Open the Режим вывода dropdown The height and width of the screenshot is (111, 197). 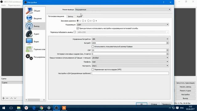[x=123, y=10]
